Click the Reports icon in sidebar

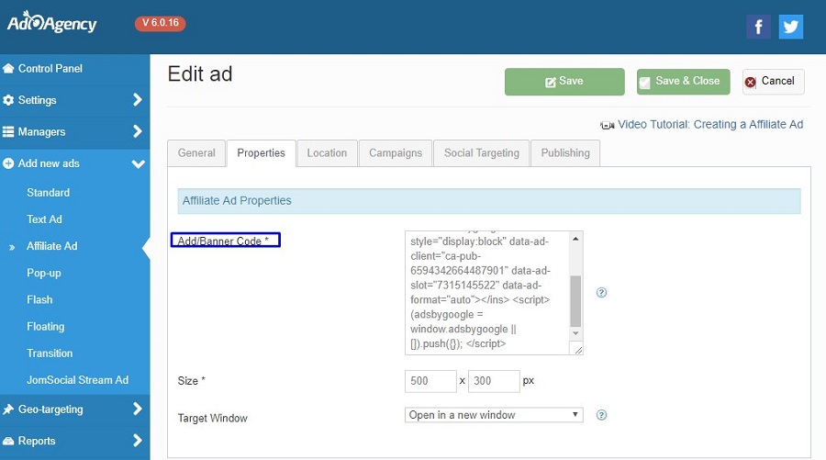pyautogui.click(x=8, y=441)
